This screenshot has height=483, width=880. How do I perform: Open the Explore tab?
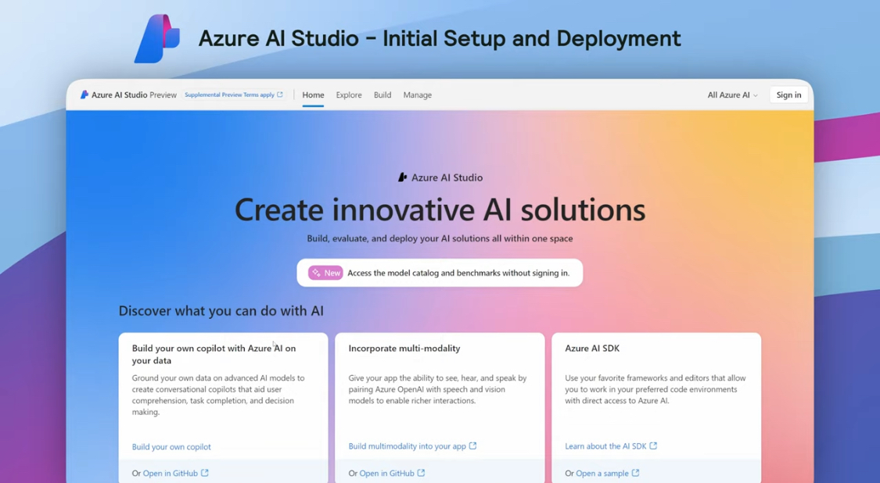tap(349, 95)
